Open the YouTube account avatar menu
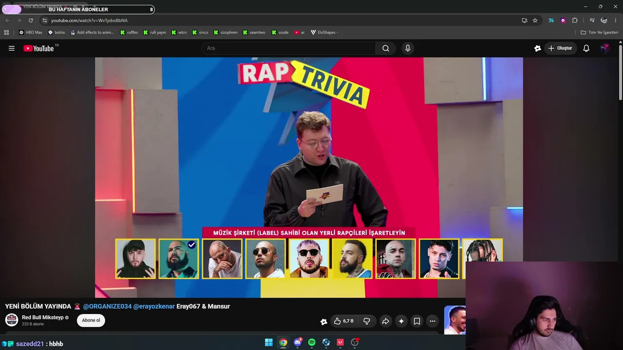This screenshot has height=350, width=623. pyautogui.click(x=605, y=48)
